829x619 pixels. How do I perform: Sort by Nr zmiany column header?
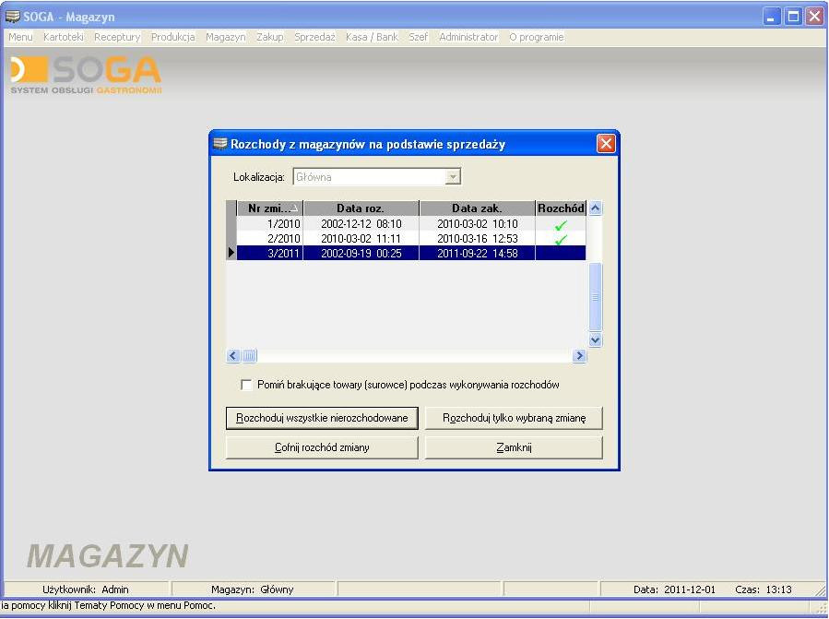(x=270, y=208)
